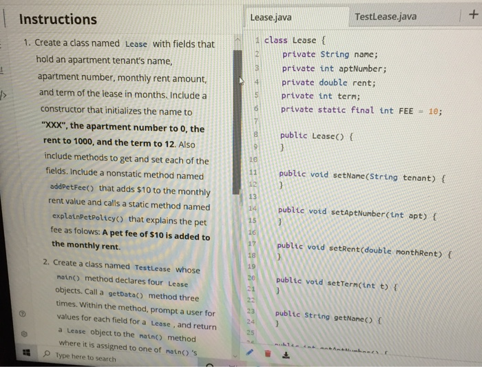Select the Lease.java tab
The height and width of the screenshot is (367, 482).
click(x=271, y=17)
